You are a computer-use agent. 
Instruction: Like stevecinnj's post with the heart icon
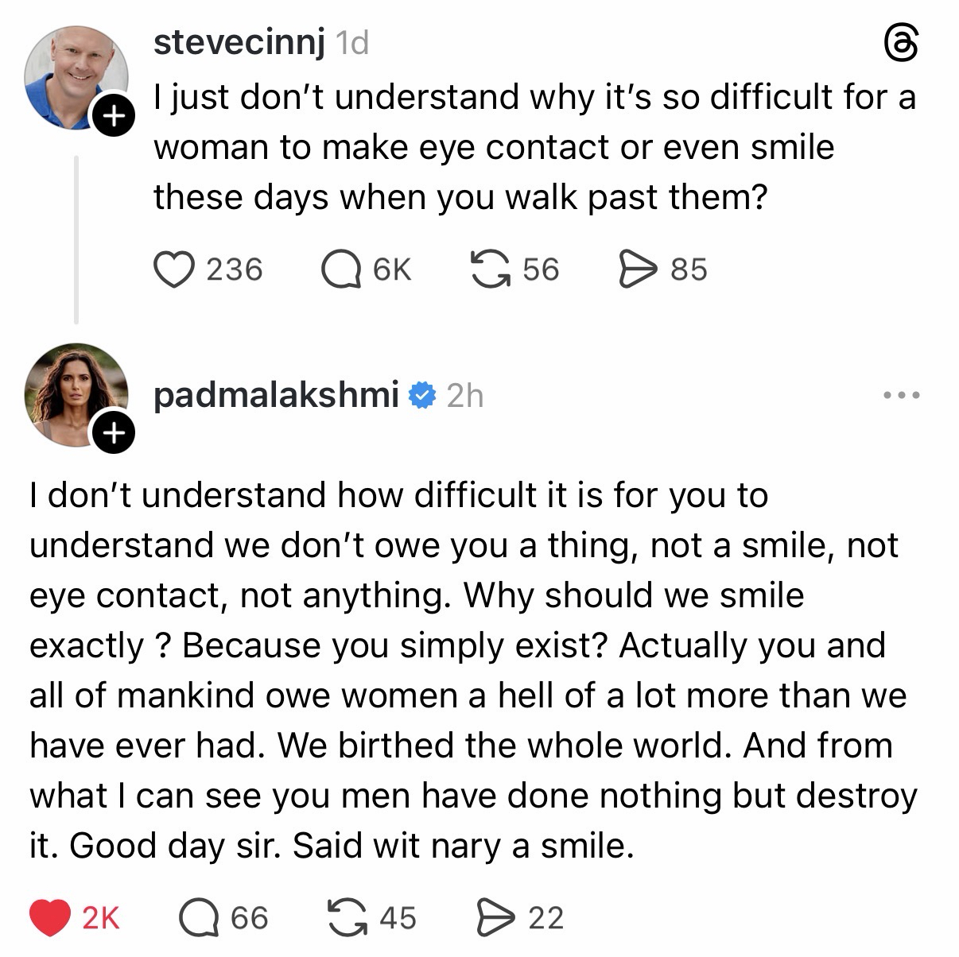(x=173, y=269)
